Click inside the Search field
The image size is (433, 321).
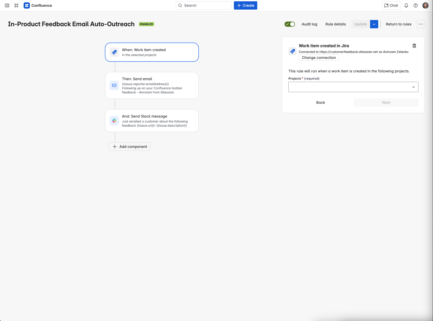[204, 5]
